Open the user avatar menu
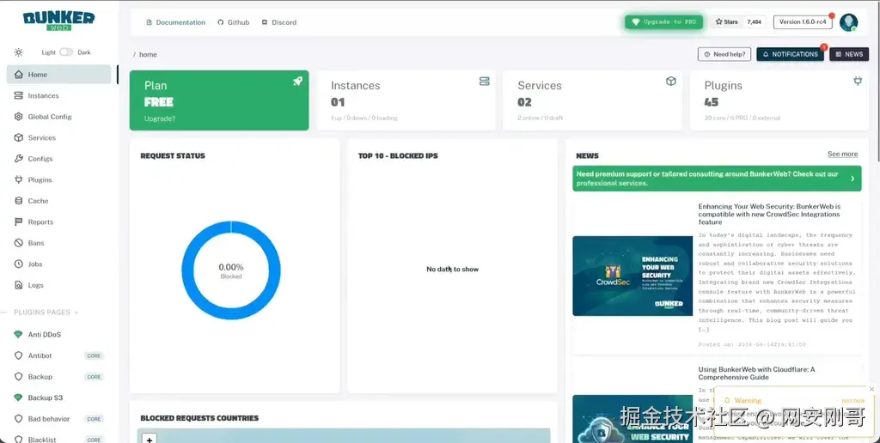This screenshot has height=443, width=880. tap(848, 22)
